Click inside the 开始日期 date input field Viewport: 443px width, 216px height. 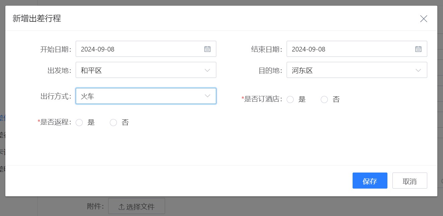click(134, 49)
